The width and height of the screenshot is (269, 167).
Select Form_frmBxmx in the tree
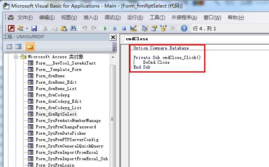click(50, 76)
